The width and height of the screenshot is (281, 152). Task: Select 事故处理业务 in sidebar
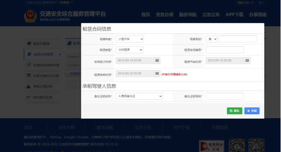(x=42, y=86)
